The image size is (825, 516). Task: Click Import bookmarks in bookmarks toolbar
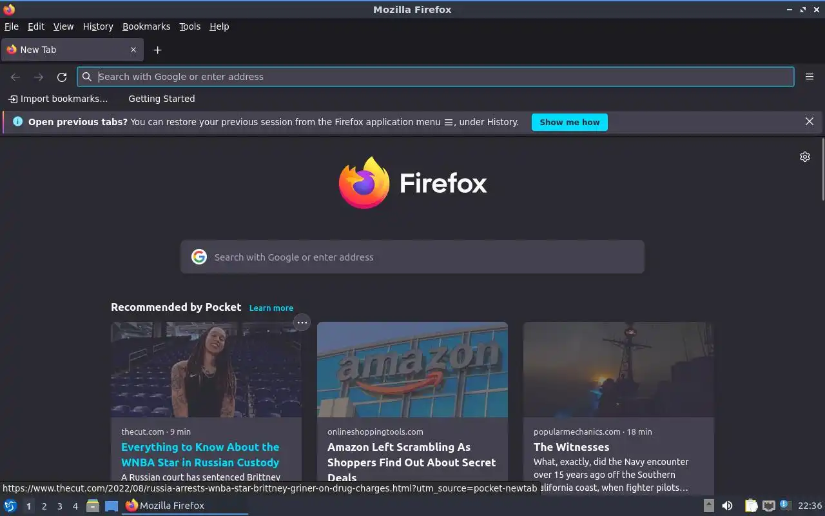pyautogui.click(x=58, y=99)
